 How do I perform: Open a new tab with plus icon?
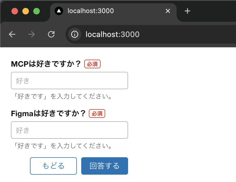point(187,11)
